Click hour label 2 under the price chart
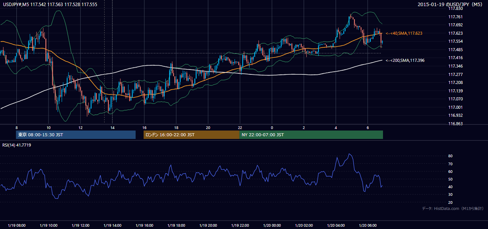The width and height of the screenshot is (488, 229). pos(304,127)
